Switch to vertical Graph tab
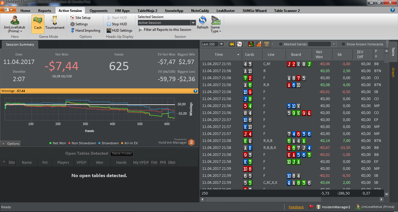The image size is (398, 212). point(393,73)
